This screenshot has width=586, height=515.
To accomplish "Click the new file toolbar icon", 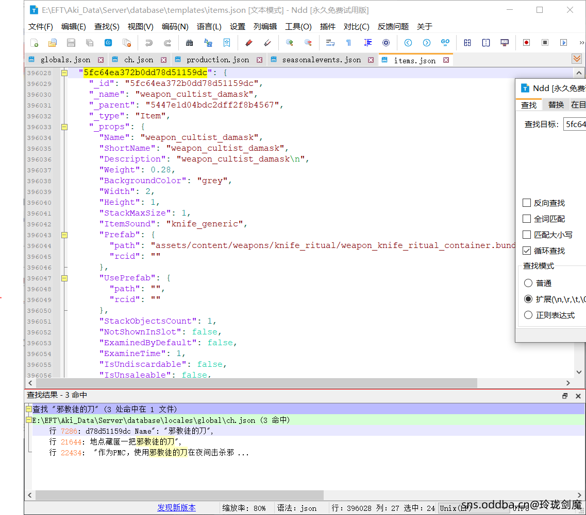I will [35, 43].
